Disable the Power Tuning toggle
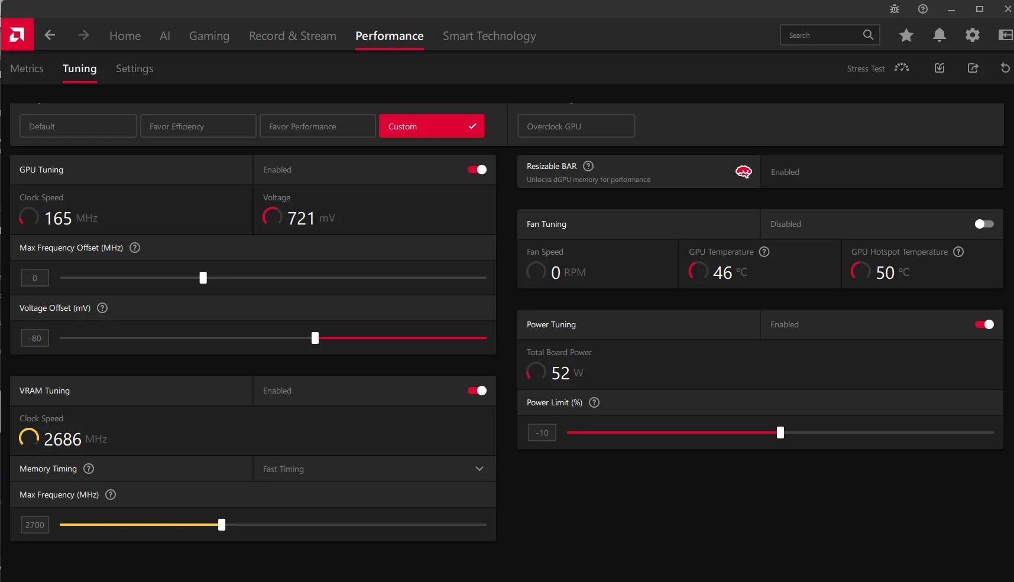Viewport: 1014px width, 582px height. [984, 324]
